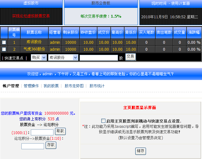
Task: Click the 现时时间 header text
Action: [159, 3]
